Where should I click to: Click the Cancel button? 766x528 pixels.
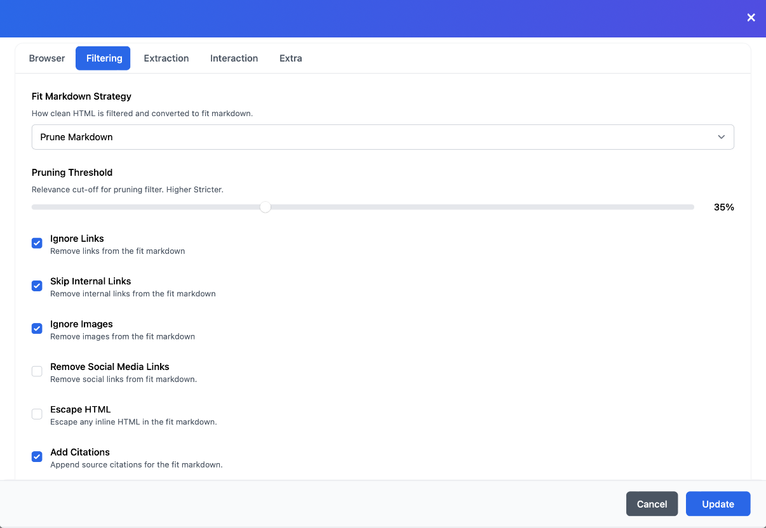click(x=652, y=504)
